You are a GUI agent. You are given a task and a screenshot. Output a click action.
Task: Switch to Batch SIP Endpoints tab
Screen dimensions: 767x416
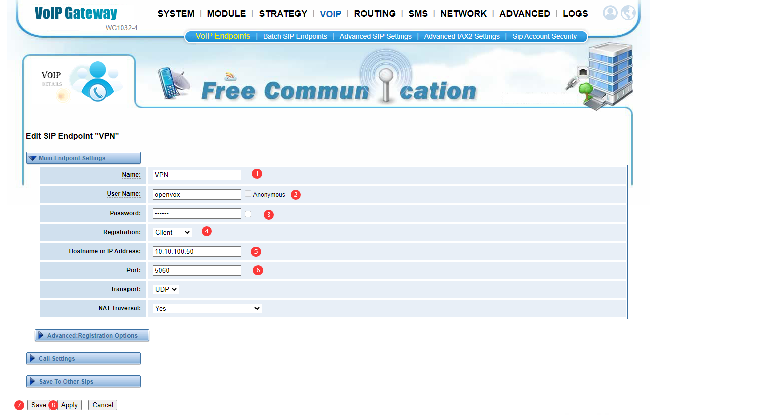(295, 36)
